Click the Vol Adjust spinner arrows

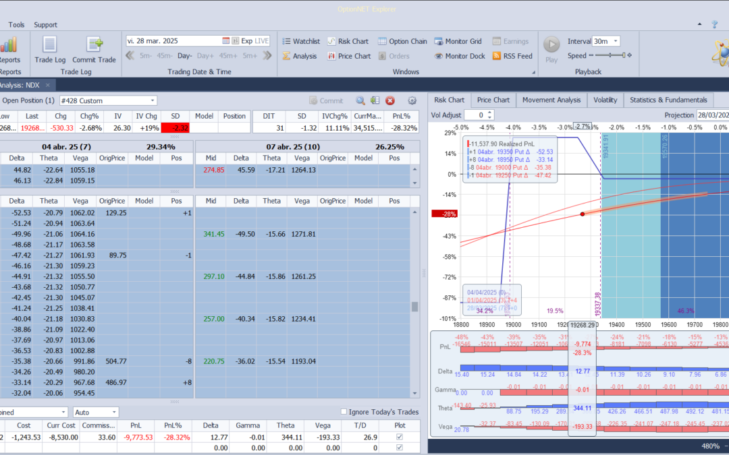[489, 115]
